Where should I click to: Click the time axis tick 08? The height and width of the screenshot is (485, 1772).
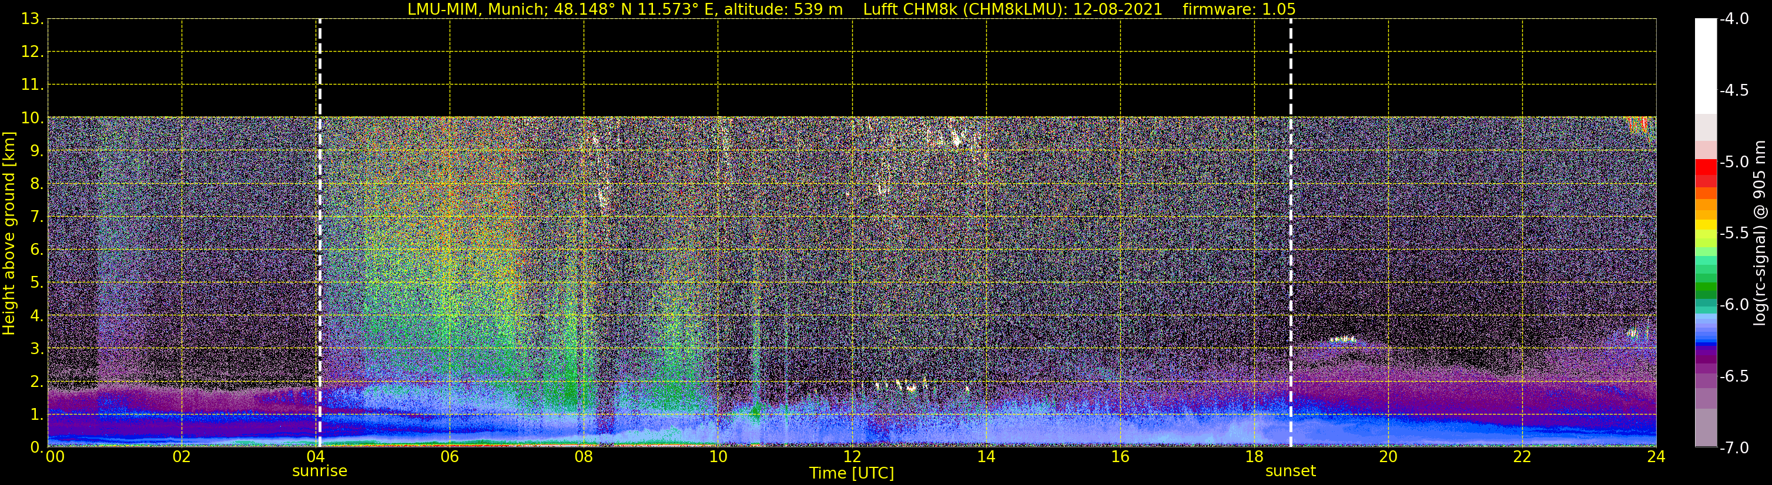(x=584, y=457)
